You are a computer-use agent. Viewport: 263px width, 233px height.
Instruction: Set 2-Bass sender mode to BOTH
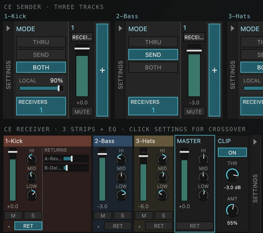pyautogui.click(x=153, y=67)
